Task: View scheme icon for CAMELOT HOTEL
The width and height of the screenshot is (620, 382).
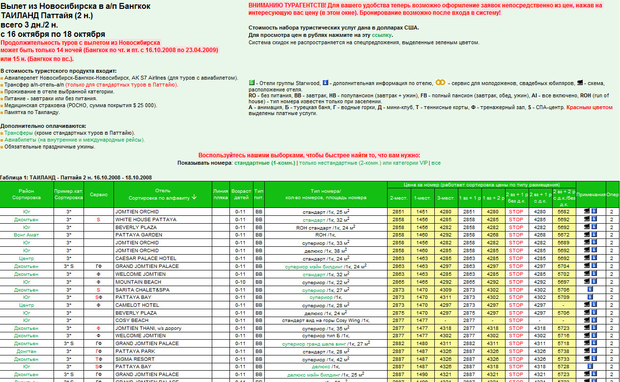Action: point(587,305)
